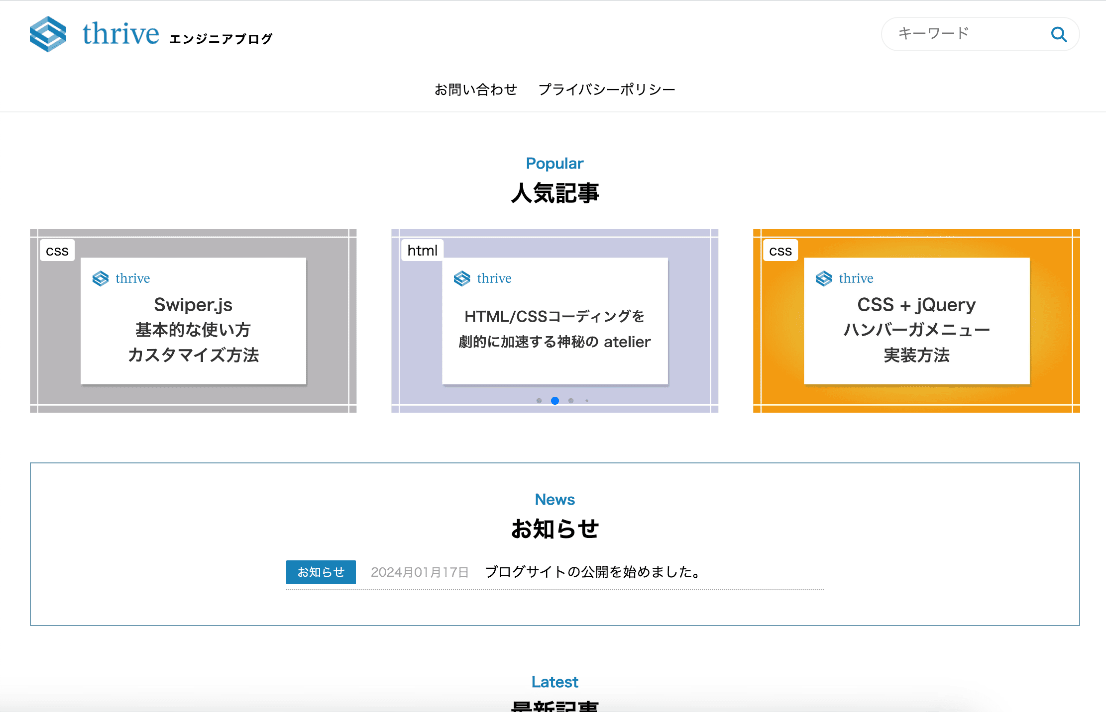Viewport: 1106px width, 712px height.
Task: Click the css tag on the Swiper.js article
Action: [57, 250]
